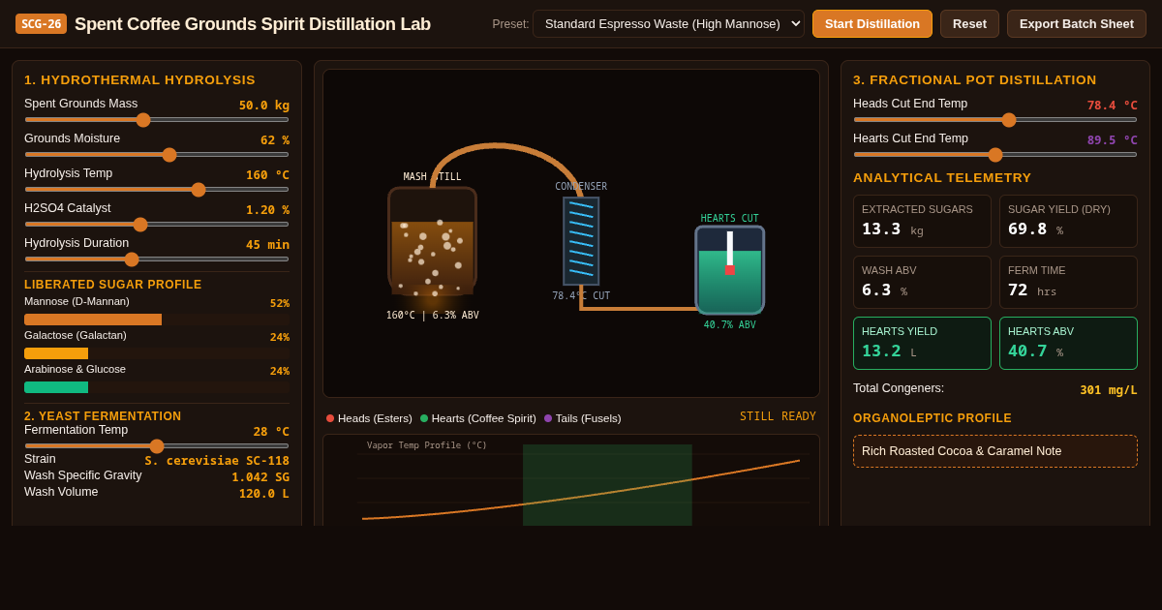Click the 1. Hydrothermal Hydrolysis heading
The height and width of the screenshot is (610, 1162).
[x=139, y=80]
